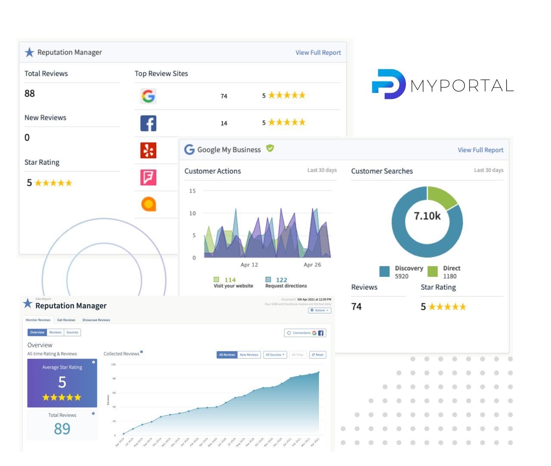Screen dimensions: 551x466
Task: Click the Reviews value 74 in Google My Business
Action: pyautogui.click(x=356, y=307)
